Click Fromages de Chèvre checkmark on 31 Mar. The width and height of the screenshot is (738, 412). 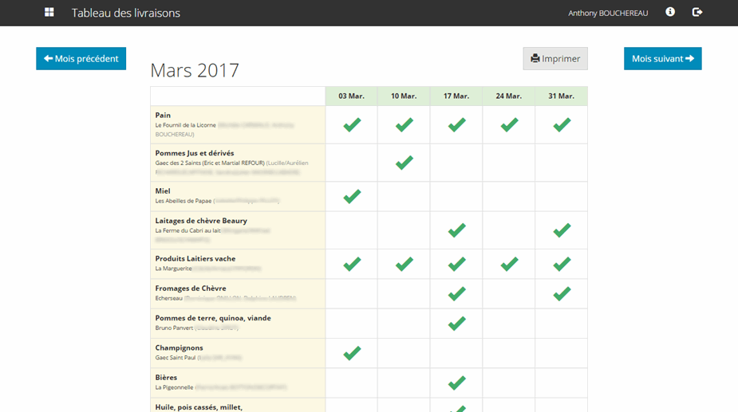562,294
